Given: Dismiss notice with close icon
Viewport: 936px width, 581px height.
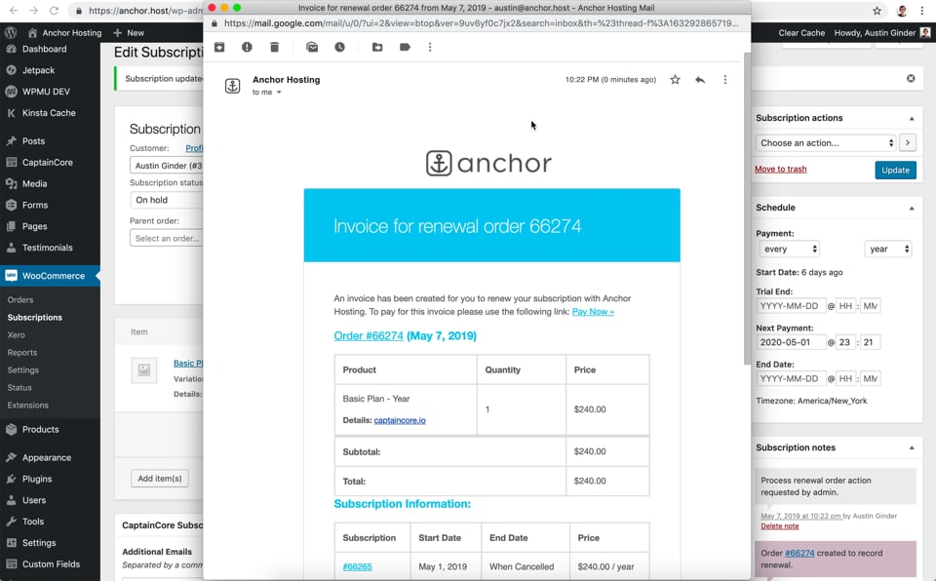Looking at the screenshot, I should click(911, 78).
